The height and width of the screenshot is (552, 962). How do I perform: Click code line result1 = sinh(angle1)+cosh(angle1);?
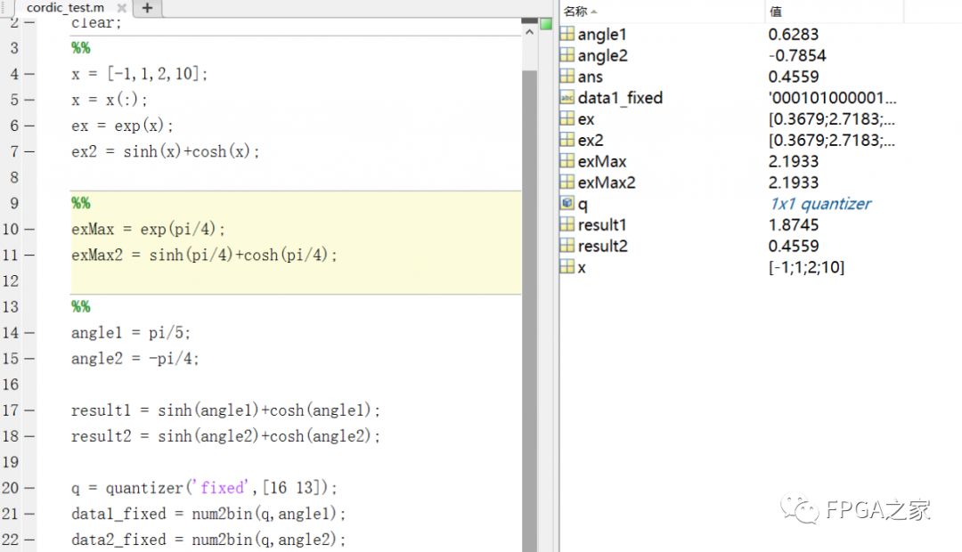pos(225,410)
